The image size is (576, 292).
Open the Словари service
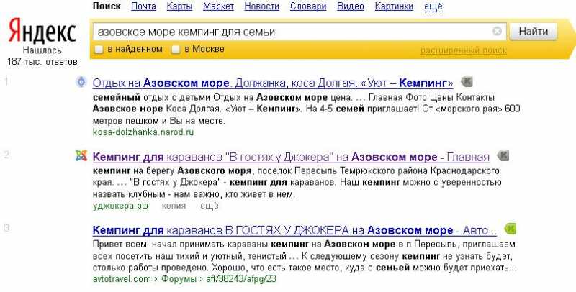pyautogui.click(x=308, y=6)
